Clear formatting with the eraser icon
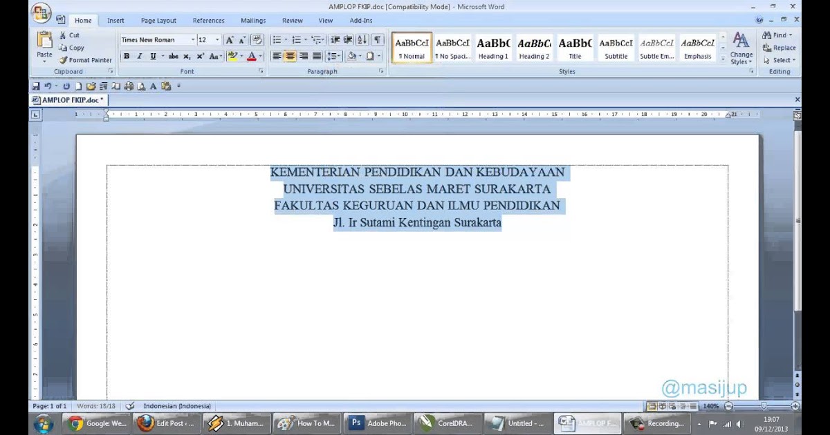Viewport: 830px width, 435px height. coord(257,40)
